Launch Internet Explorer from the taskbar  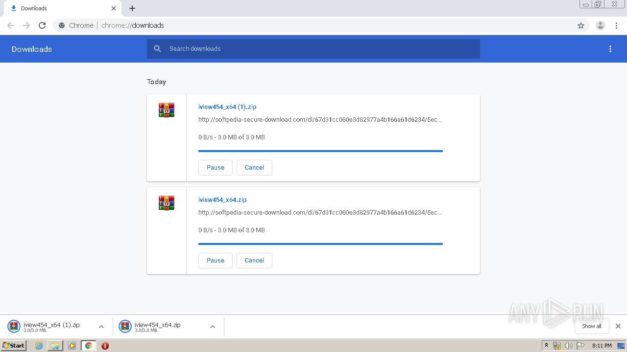point(39,346)
